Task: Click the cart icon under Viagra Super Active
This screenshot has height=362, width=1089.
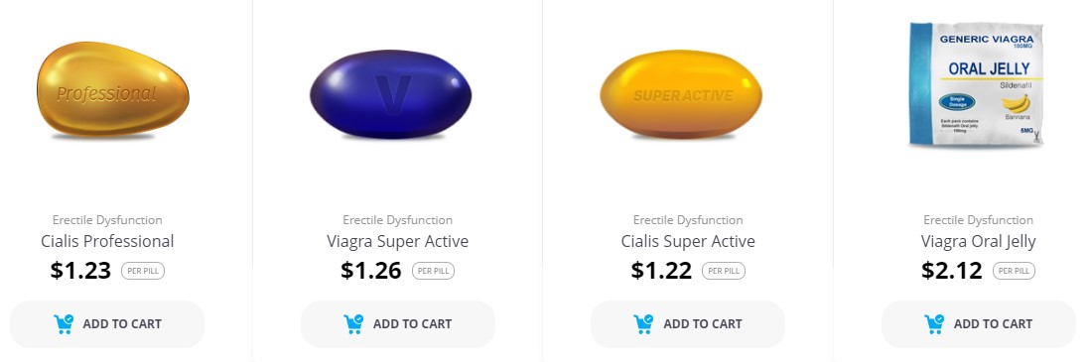Action: pyautogui.click(x=353, y=324)
